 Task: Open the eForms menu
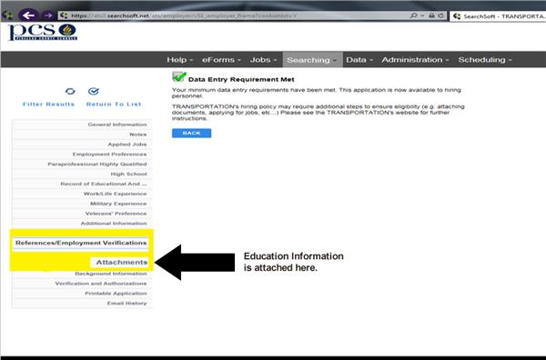pyautogui.click(x=221, y=60)
